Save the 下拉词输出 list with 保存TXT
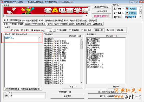144x102 pixels. (x=73, y=86)
